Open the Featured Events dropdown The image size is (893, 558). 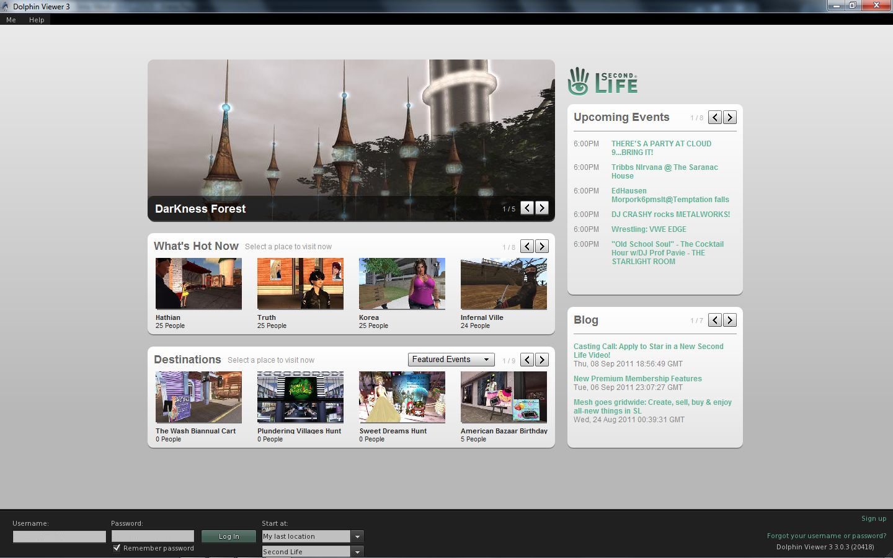tap(451, 360)
